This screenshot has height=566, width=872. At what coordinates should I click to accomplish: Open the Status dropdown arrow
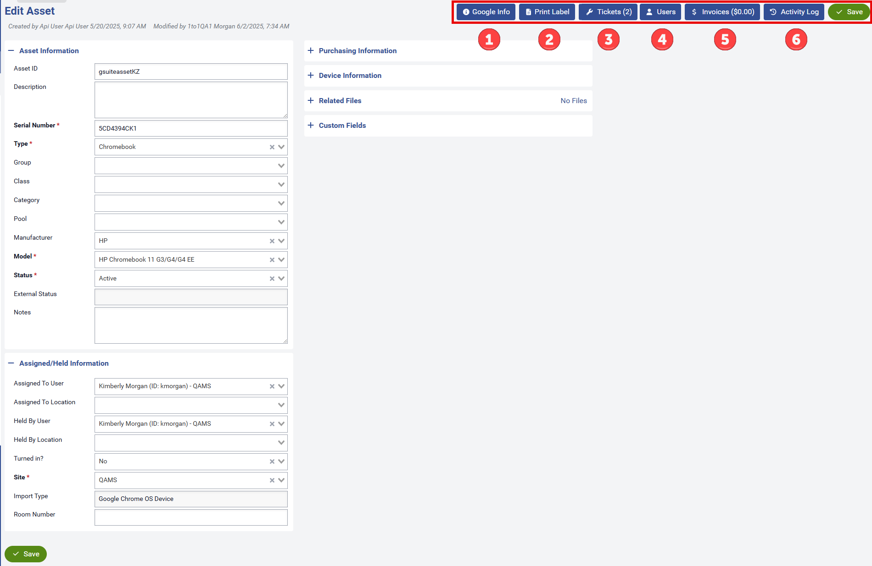click(281, 279)
